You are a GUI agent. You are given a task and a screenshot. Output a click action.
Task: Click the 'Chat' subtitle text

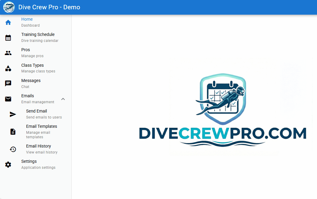(x=25, y=87)
